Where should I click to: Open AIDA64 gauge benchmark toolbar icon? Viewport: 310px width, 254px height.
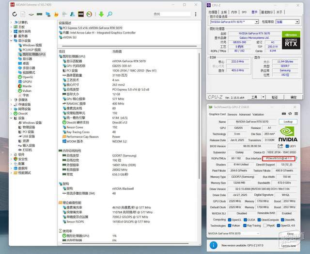[x=89, y=14]
